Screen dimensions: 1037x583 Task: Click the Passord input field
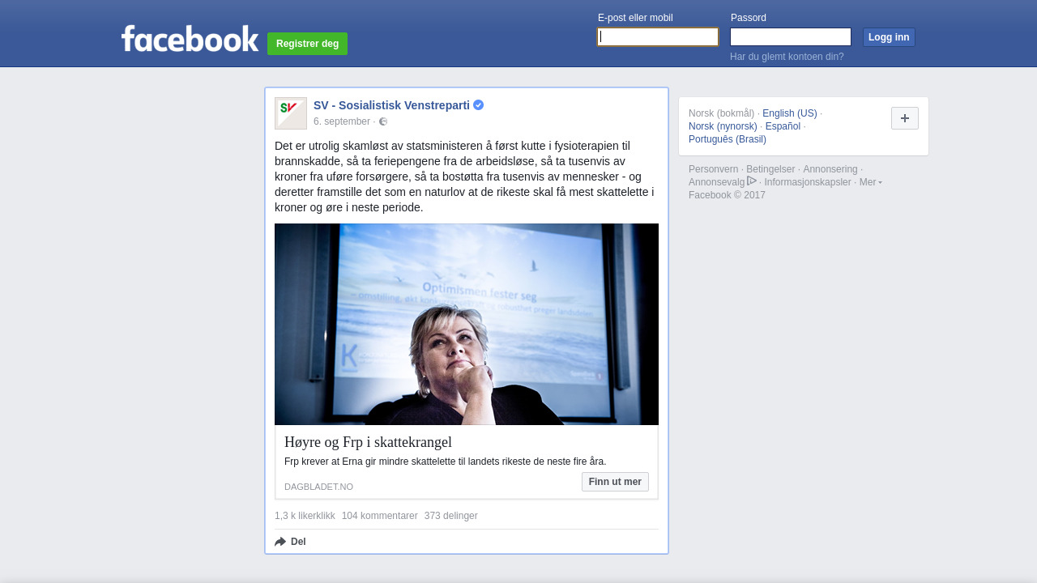[x=791, y=37]
